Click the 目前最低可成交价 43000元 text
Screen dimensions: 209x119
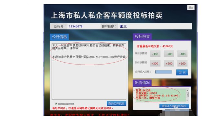pyautogui.click(x=155, y=46)
